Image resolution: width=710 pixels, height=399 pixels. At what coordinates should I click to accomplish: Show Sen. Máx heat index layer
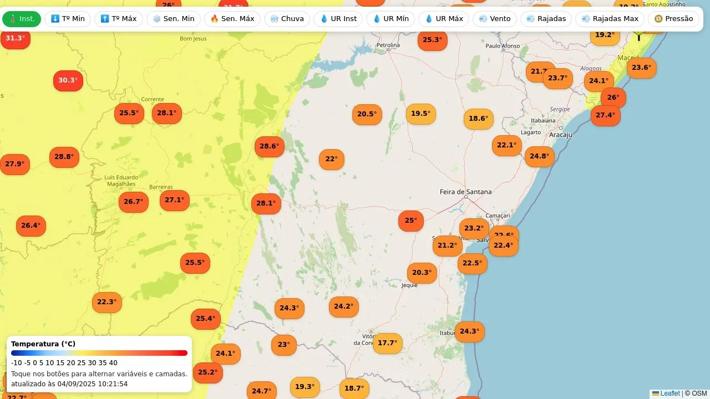click(x=232, y=19)
